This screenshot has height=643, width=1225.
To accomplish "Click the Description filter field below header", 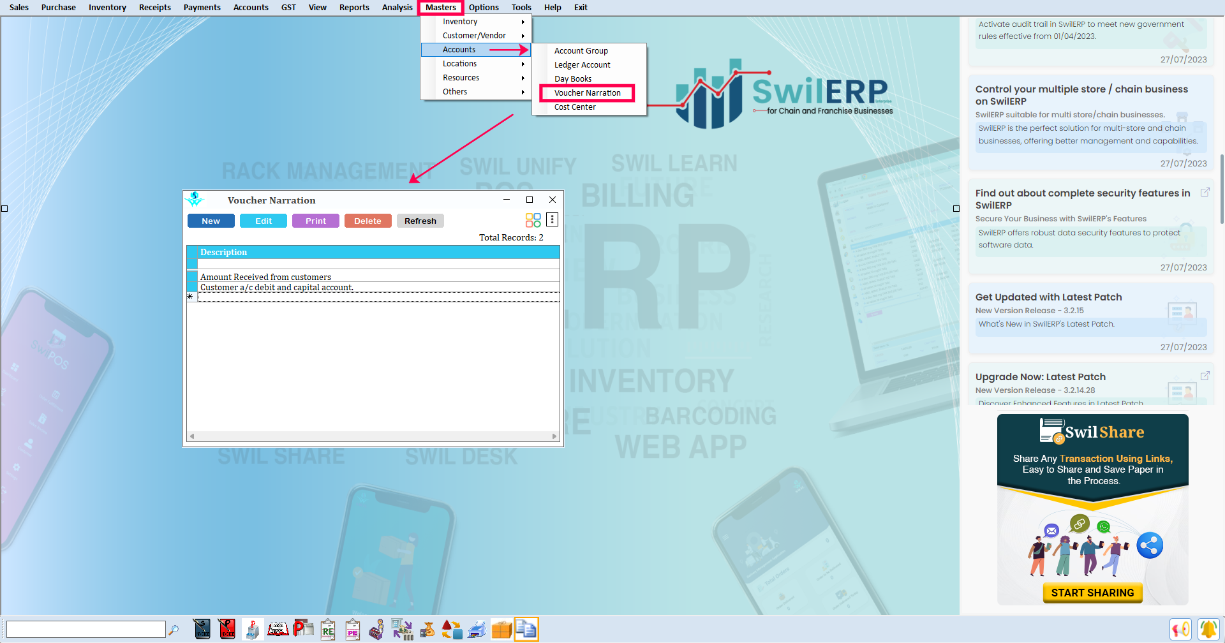I will (x=379, y=264).
